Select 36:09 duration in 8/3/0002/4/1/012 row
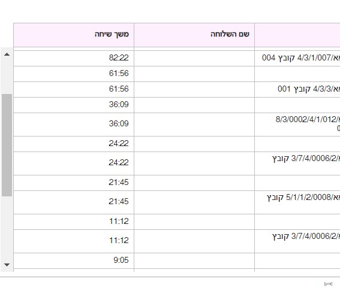The image size is (340, 288). (x=74, y=125)
